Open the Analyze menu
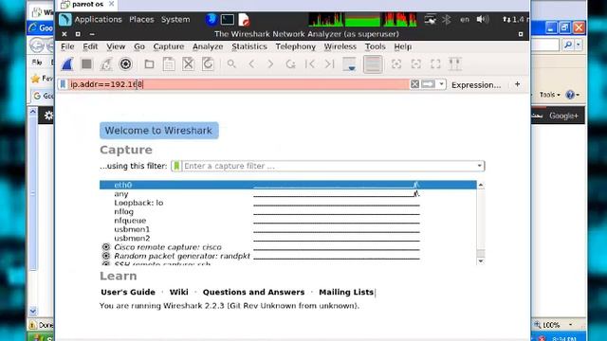This screenshot has height=341, width=607. (x=208, y=46)
